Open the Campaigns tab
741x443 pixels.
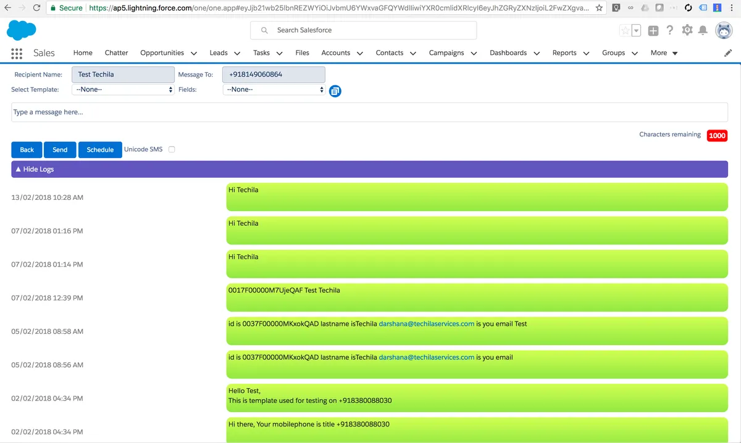pos(446,53)
